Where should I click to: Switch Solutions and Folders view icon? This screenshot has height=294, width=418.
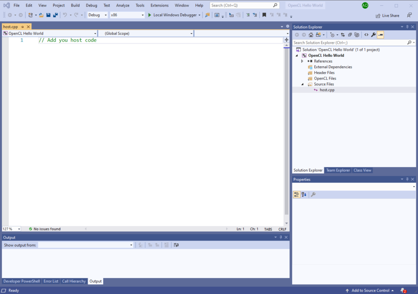(318, 35)
